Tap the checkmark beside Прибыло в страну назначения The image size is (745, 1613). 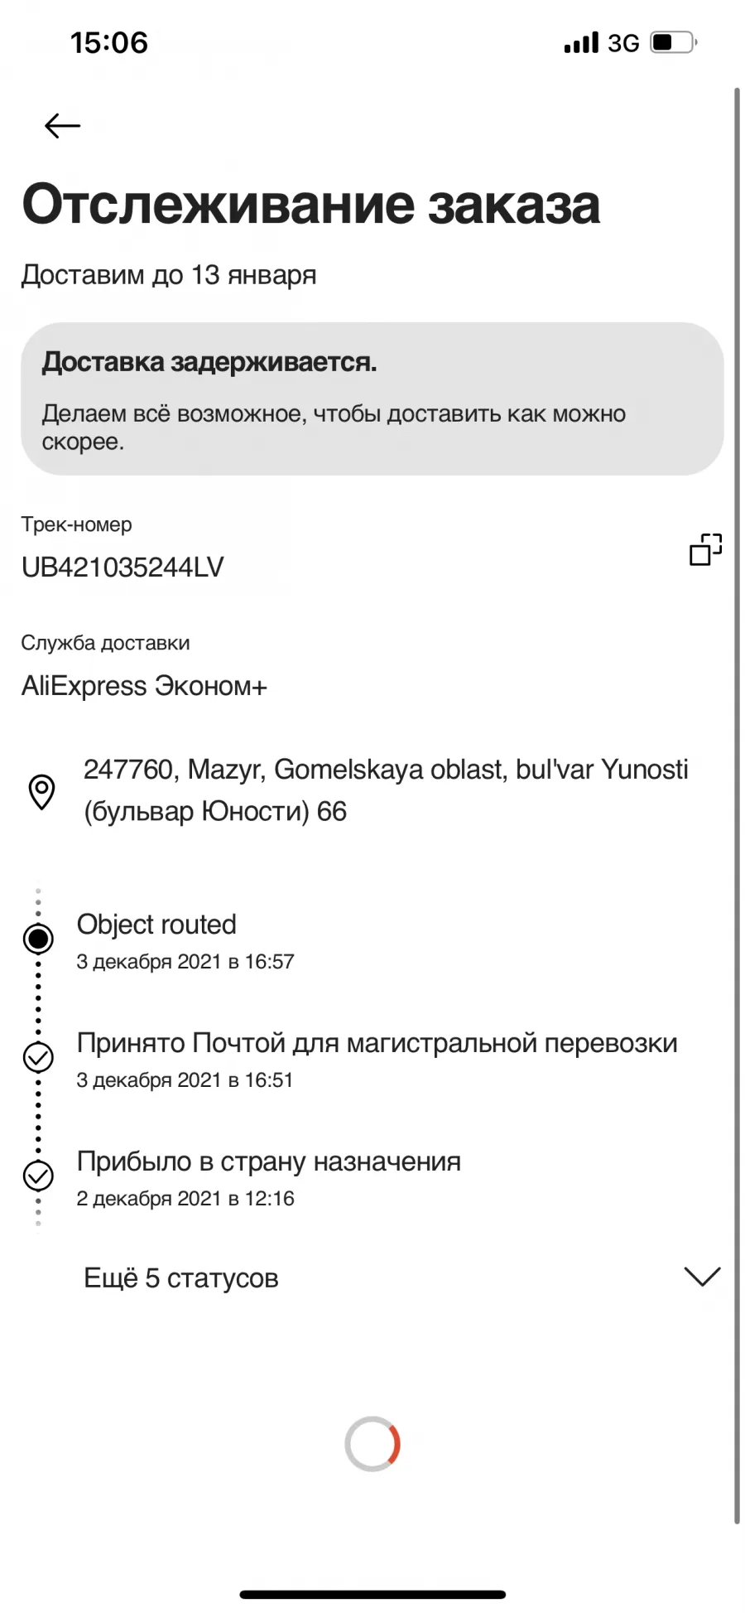[38, 1176]
